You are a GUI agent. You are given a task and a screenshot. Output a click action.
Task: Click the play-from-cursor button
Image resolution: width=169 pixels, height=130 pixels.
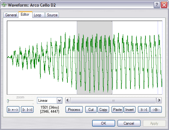click(13, 110)
